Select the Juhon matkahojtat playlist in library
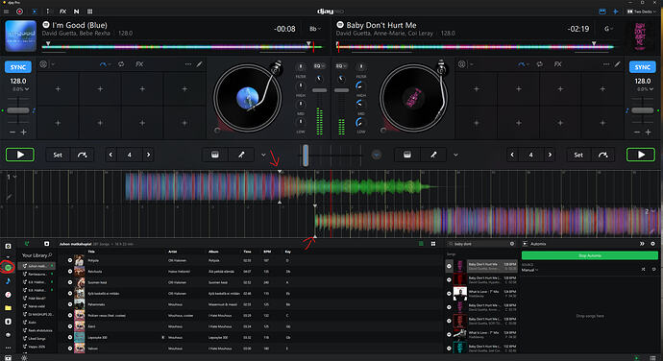The width and height of the screenshot is (663, 361). [x=38, y=266]
